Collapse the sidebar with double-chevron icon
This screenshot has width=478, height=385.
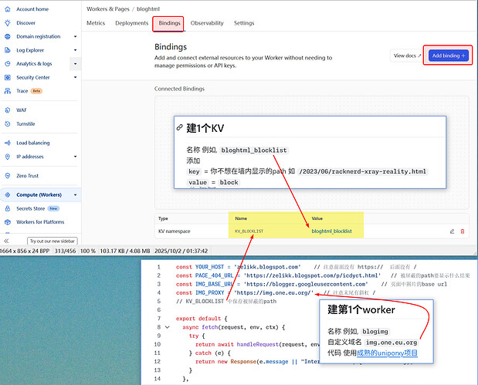tap(6, 241)
